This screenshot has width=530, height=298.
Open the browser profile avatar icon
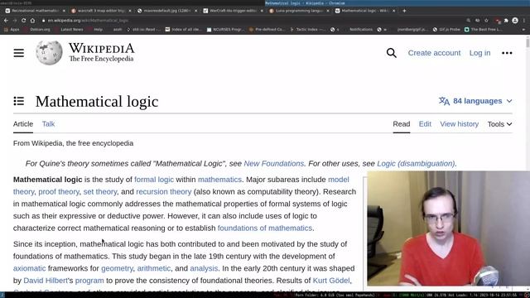coord(515,21)
